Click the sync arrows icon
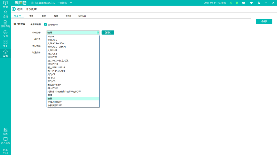The image size is (277, 155). coord(259,3)
